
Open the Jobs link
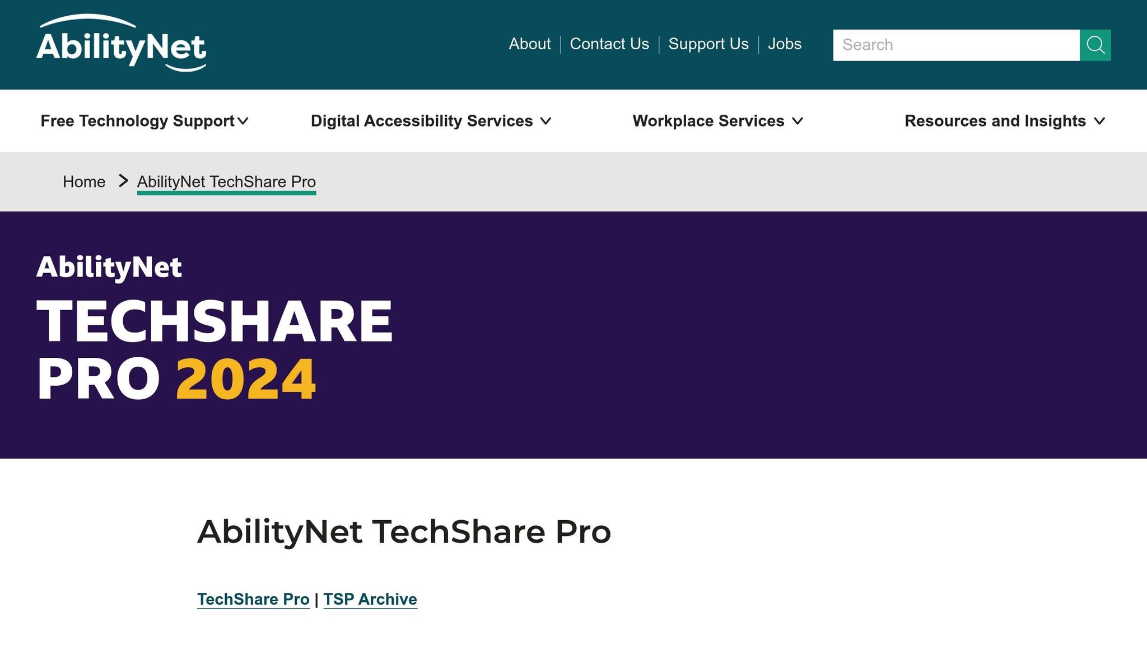click(x=784, y=44)
